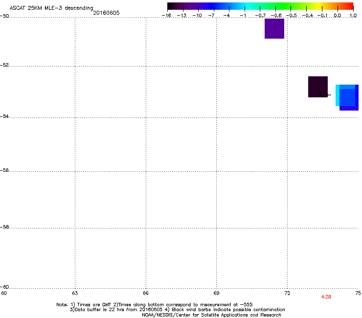Click the colorbar label -7

211,16
